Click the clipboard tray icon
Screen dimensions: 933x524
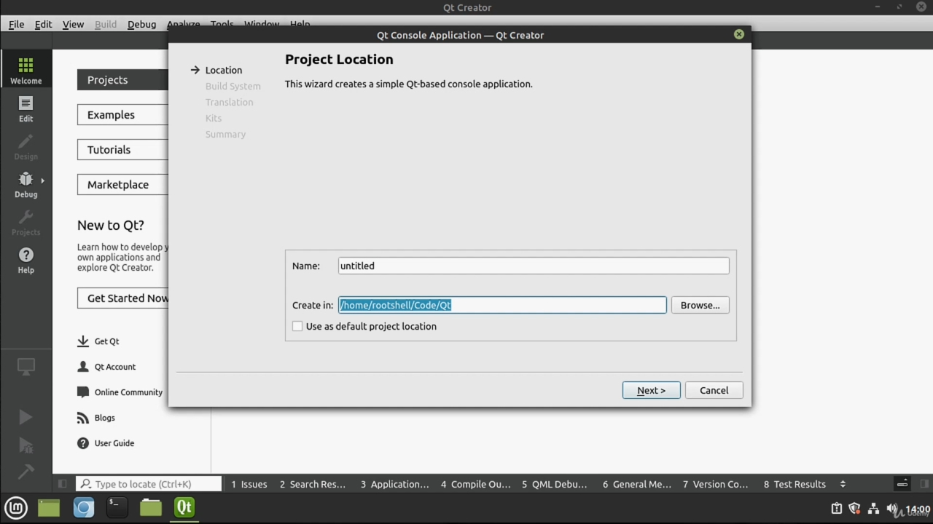pos(837,509)
